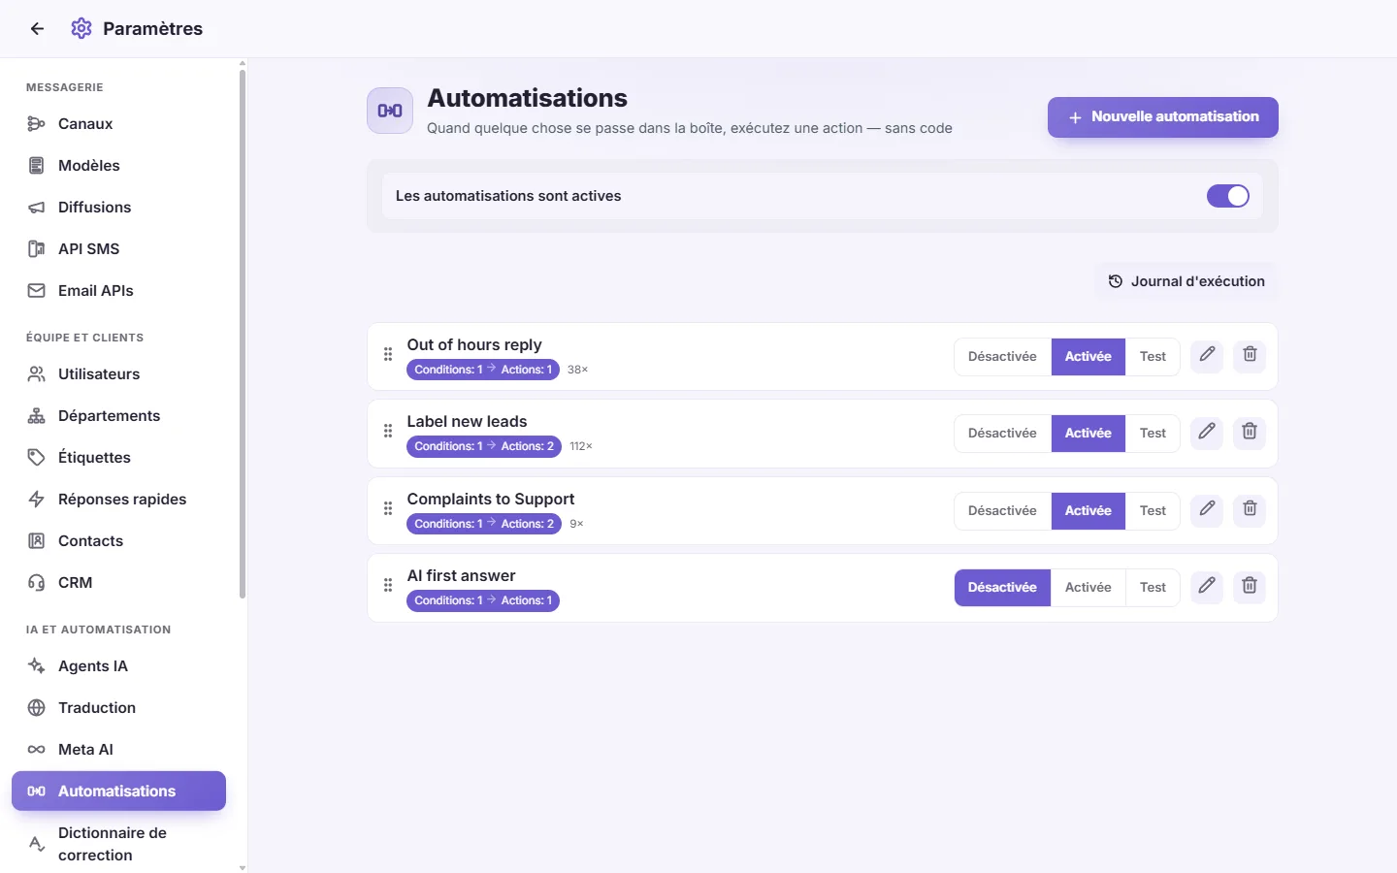The image size is (1397, 873).
Task: Edit the Label new leads automation
Action: pyautogui.click(x=1207, y=432)
